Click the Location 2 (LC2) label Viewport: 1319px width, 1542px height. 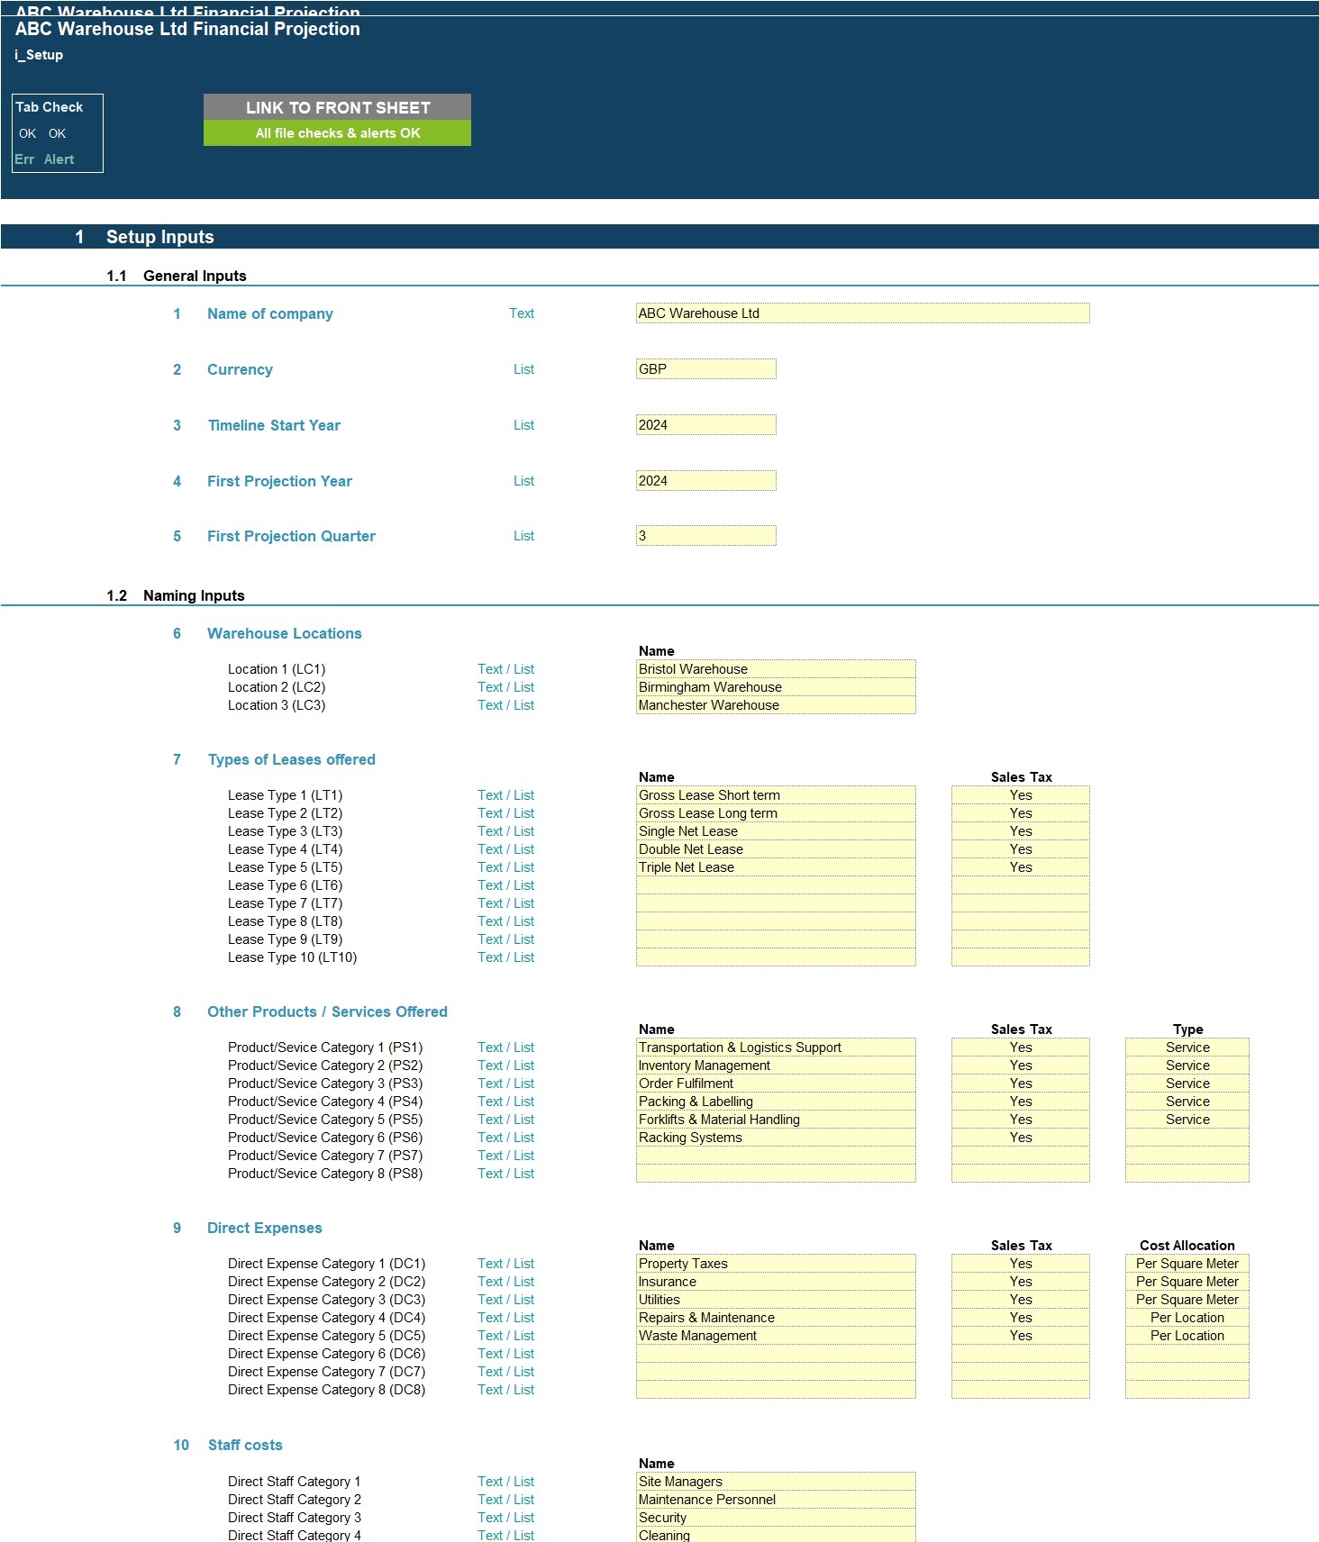[x=277, y=687]
